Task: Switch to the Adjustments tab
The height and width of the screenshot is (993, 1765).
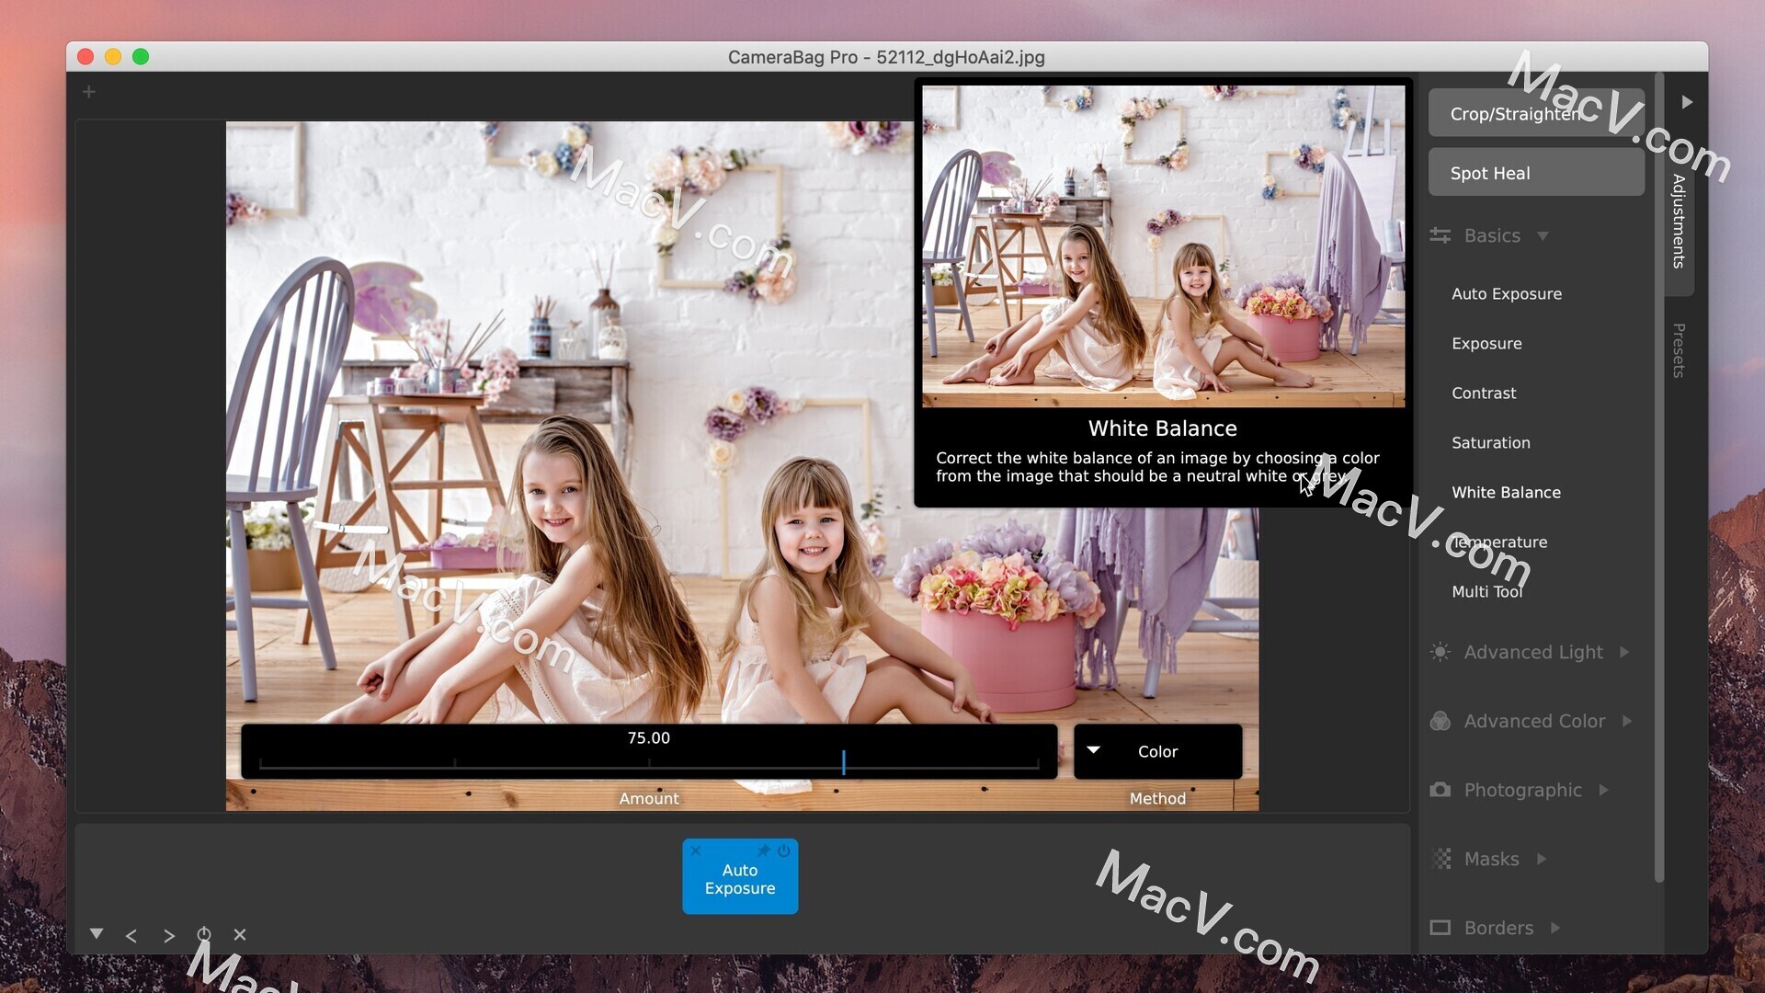Action: tap(1678, 221)
